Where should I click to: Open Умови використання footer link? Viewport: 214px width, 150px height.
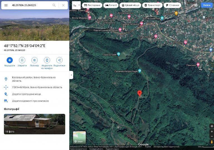78,149
